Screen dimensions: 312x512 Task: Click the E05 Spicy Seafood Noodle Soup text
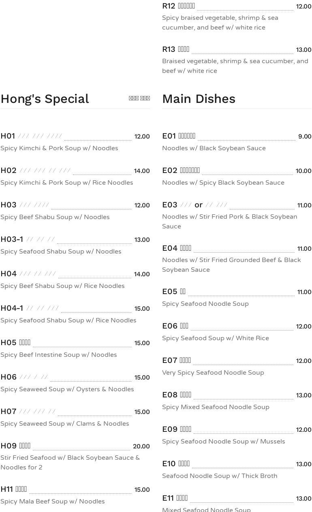pyautogui.click(x=205, y=304)
